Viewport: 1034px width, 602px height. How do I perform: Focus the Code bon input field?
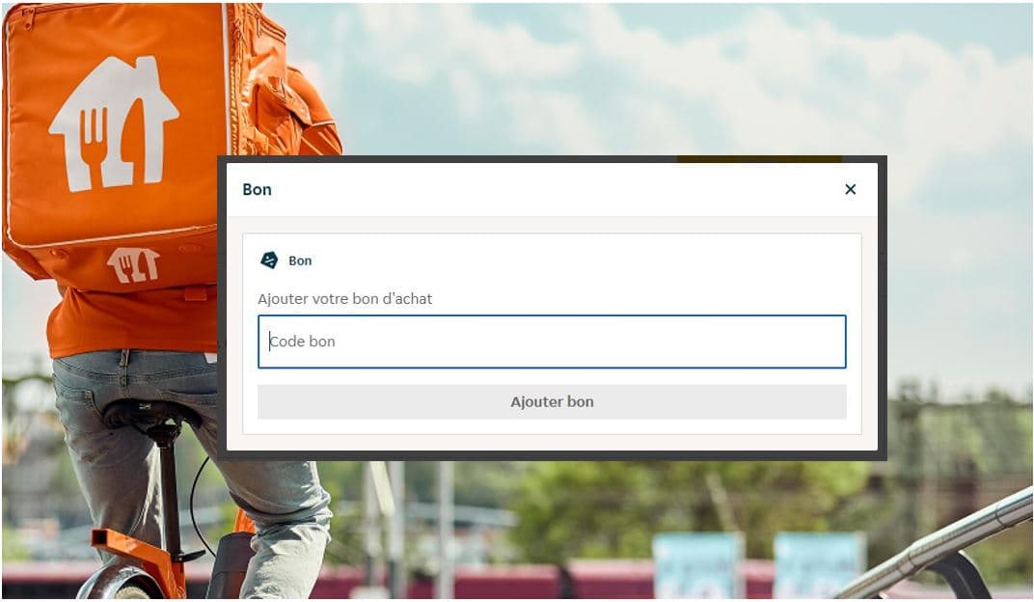pos(552,342)
